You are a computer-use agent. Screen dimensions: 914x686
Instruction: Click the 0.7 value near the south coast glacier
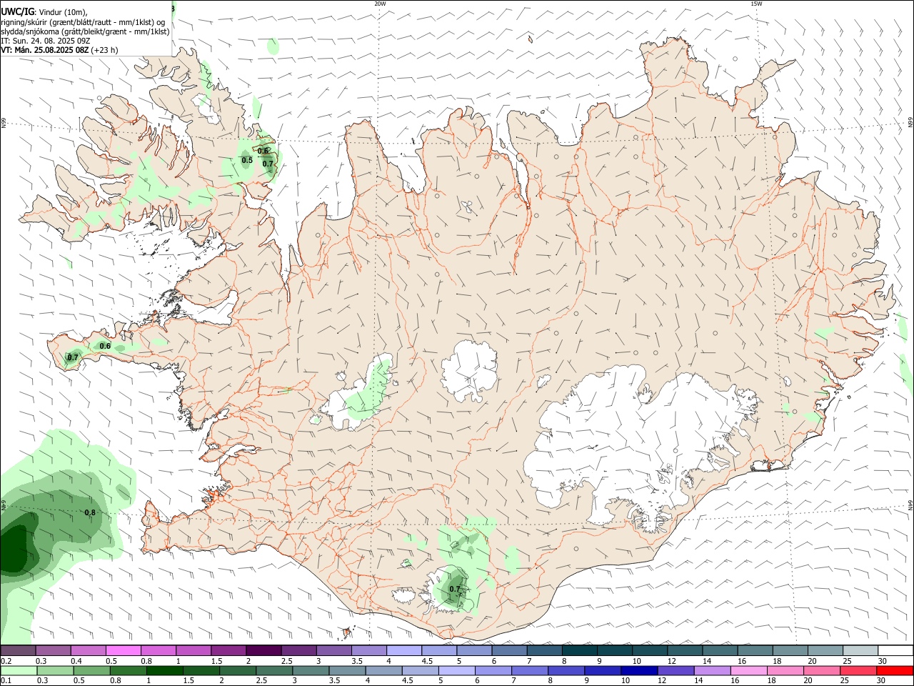coord(455,590)
